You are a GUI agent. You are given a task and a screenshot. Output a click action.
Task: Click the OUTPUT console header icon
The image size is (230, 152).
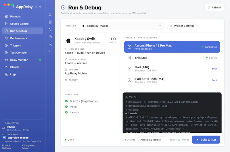pyautogui.click(x=126, y=97)
